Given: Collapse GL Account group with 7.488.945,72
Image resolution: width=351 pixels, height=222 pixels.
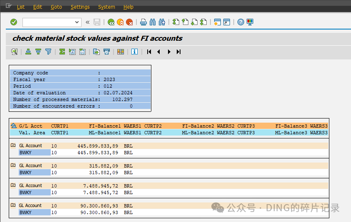Looking at the screenshot, I should [13, 185].
